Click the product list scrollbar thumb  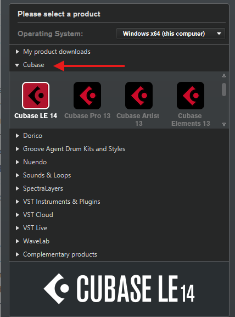[x=224, y=90]
